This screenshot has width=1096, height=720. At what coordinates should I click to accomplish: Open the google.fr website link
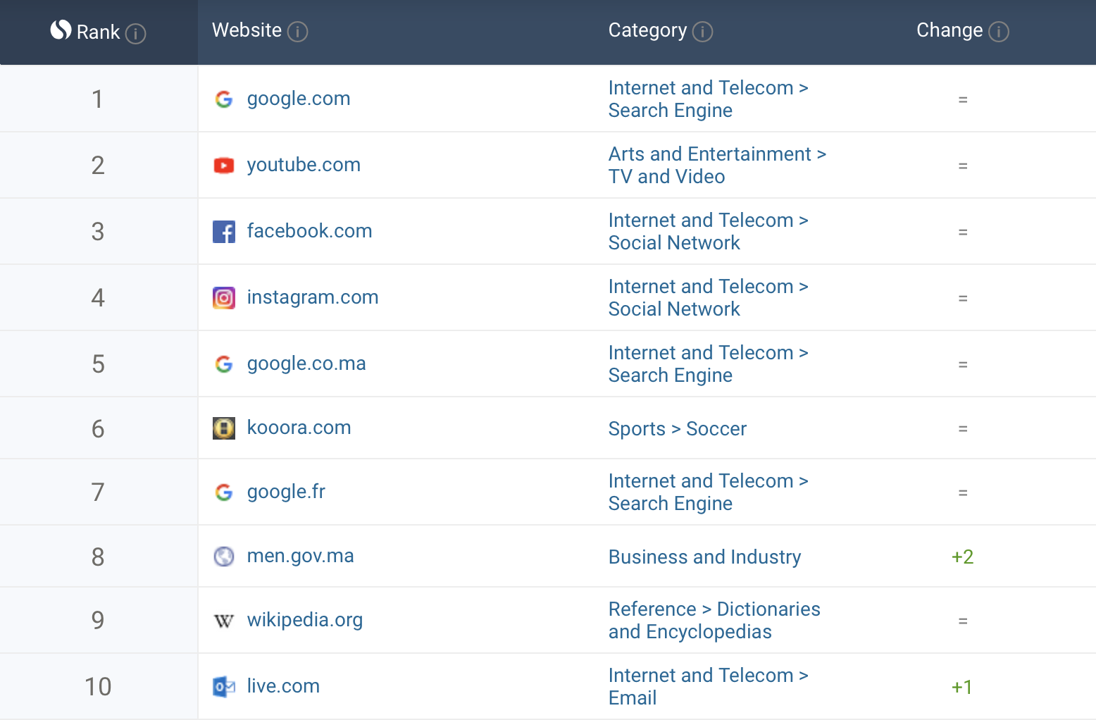[x=286, y=492]
